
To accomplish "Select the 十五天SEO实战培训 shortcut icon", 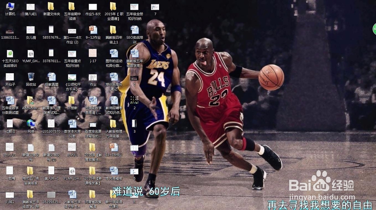I will (x=10, y=54).
